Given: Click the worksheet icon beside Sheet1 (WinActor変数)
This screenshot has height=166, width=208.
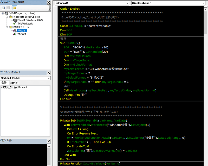Looking at the screenshot, I should (15, 20).
